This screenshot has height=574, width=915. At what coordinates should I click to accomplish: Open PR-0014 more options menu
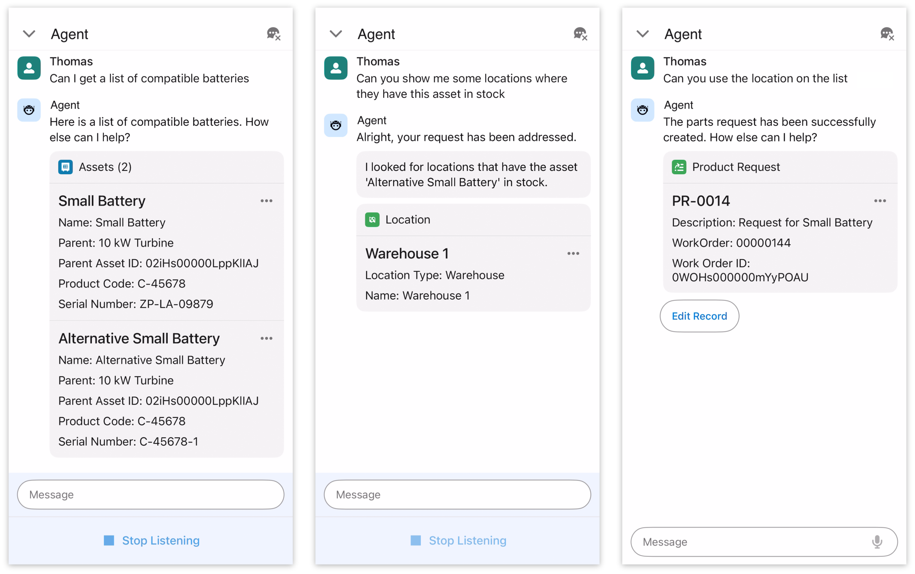[x=880, y=201]
